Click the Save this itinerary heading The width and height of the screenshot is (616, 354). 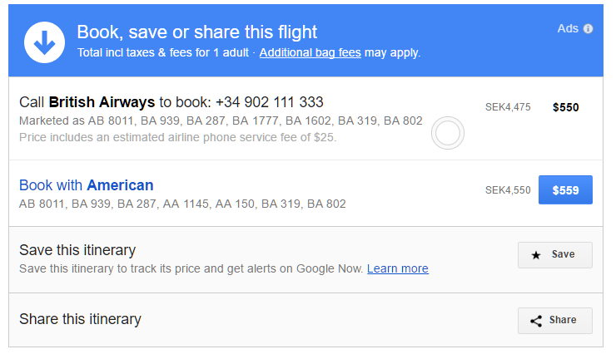click(77, 250)
